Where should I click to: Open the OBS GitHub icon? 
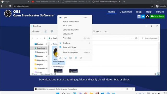[147, 16]
